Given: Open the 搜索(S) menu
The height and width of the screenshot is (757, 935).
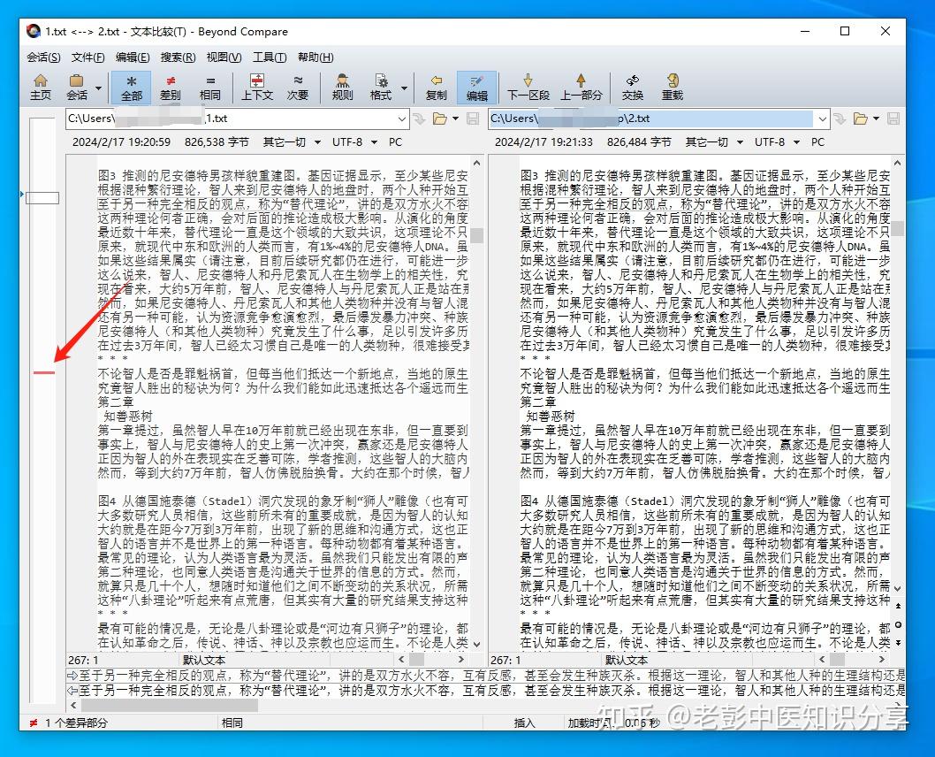Looking at the screenshot, I should click(176, 57).
